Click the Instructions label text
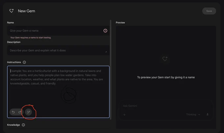The height and width of the screenshot is (133, 224). point(14,62)
